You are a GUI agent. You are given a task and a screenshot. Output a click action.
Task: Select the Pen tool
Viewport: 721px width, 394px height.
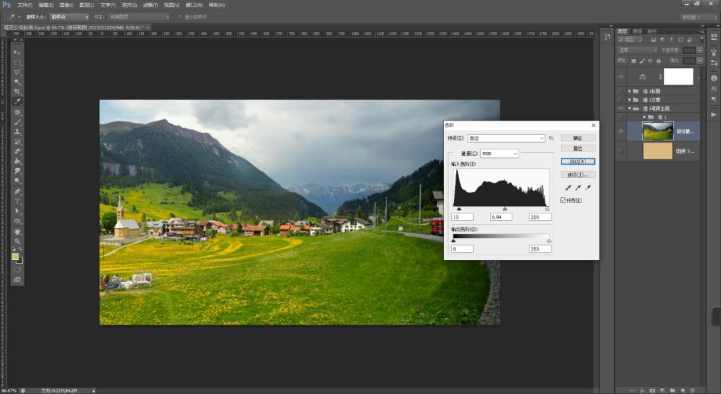(17, 191)
